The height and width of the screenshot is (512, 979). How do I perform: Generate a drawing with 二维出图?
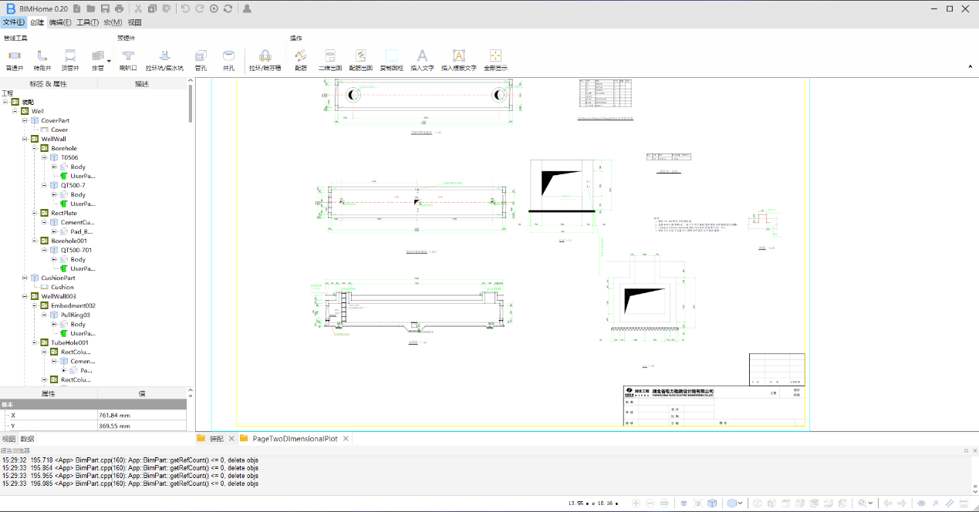(330, 61)
